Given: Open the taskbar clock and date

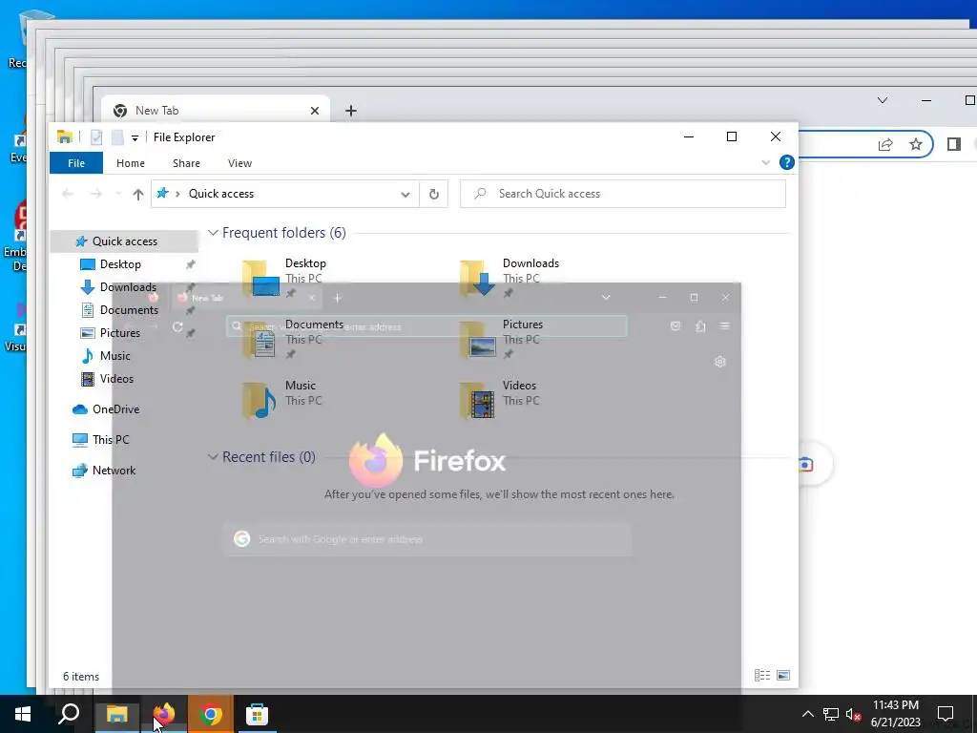Looking at the screenshot, I should [895, 714].
